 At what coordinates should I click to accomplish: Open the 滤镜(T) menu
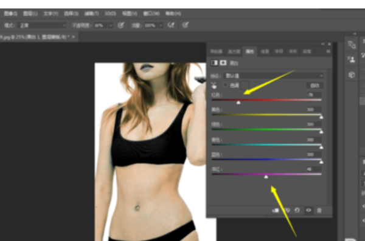point(91,14)
